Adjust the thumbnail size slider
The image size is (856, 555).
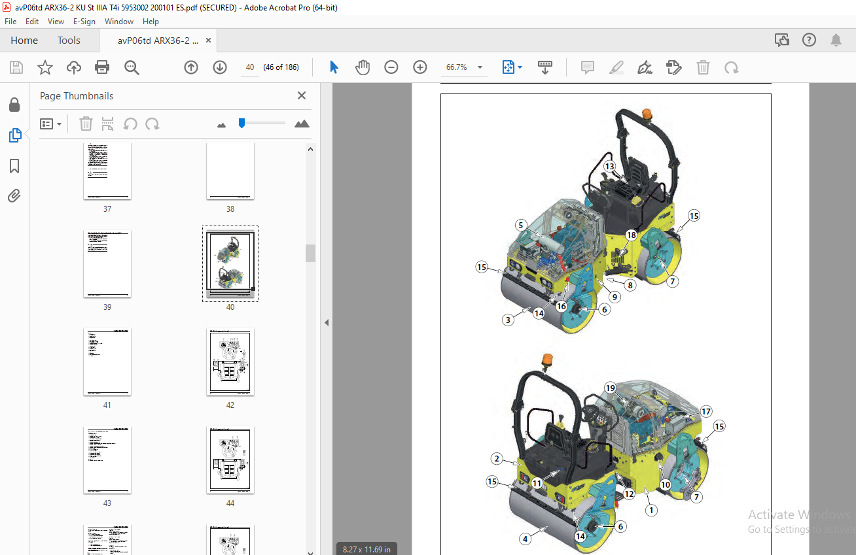(242, 123)
